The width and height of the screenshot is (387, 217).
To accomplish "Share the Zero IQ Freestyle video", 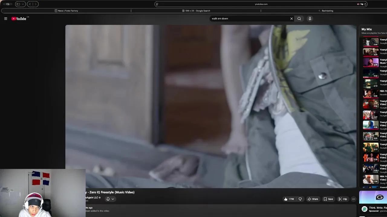I will pos(313,199).
